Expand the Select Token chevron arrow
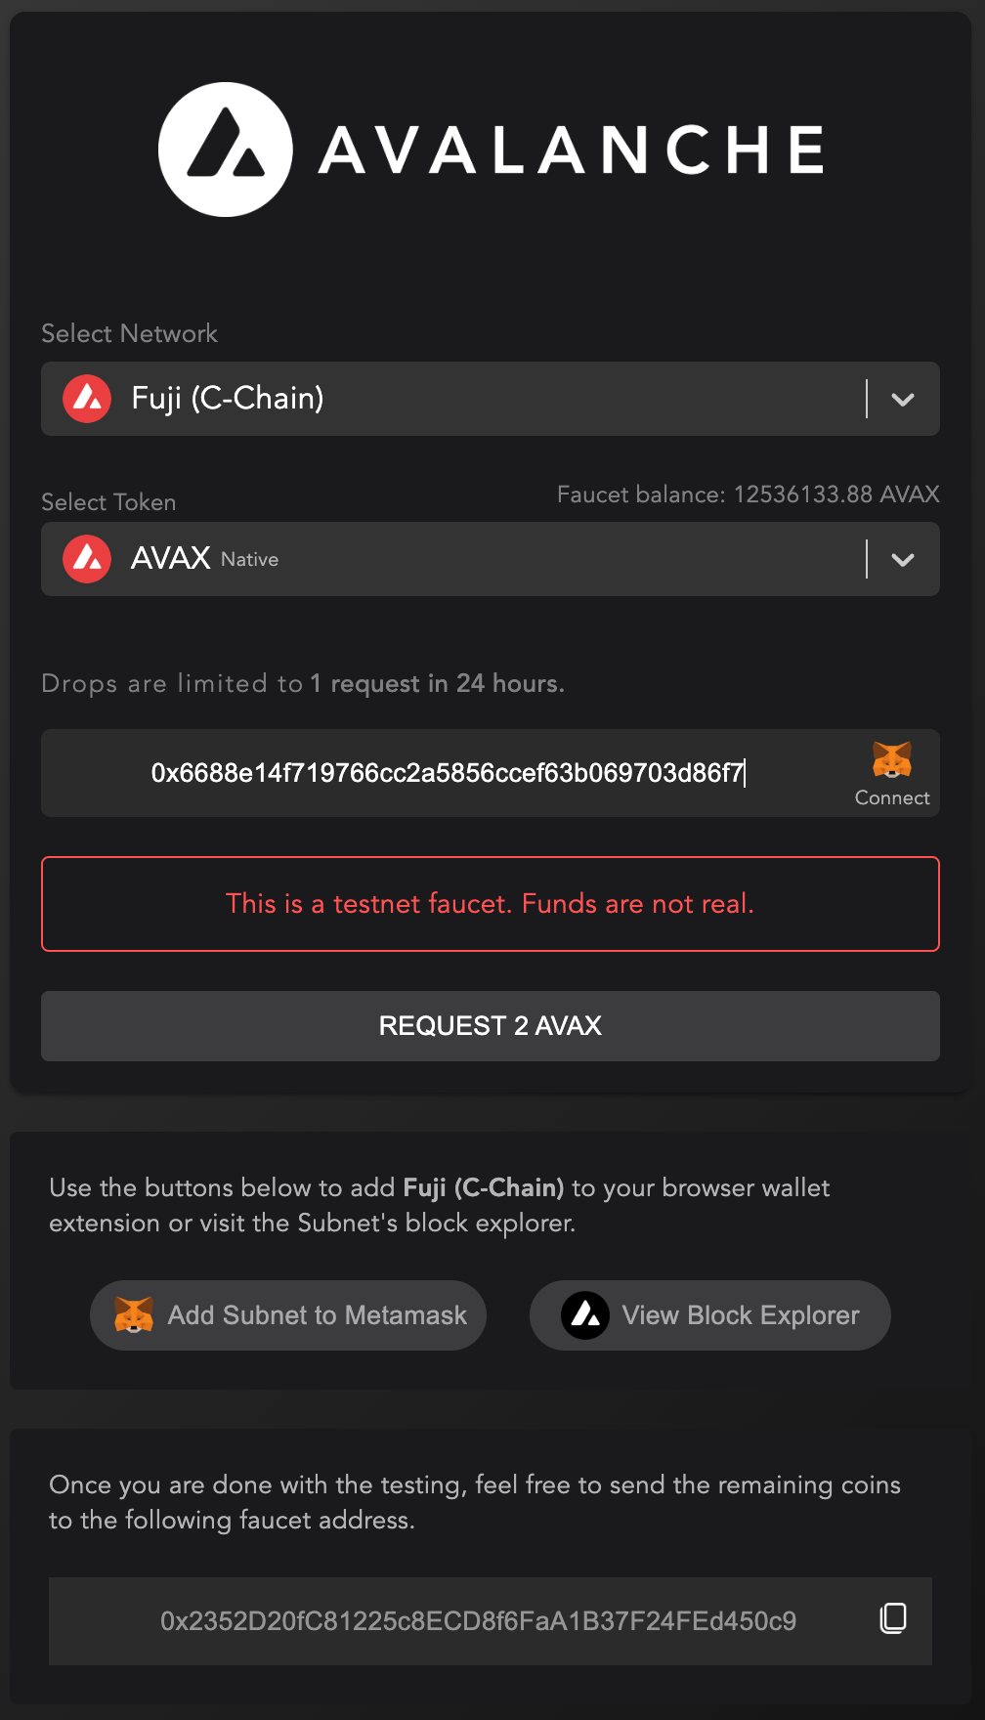 903,559
